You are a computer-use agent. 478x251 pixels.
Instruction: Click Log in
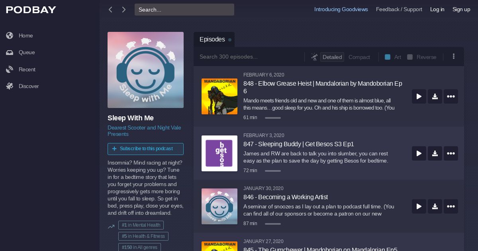coord(437,10)
